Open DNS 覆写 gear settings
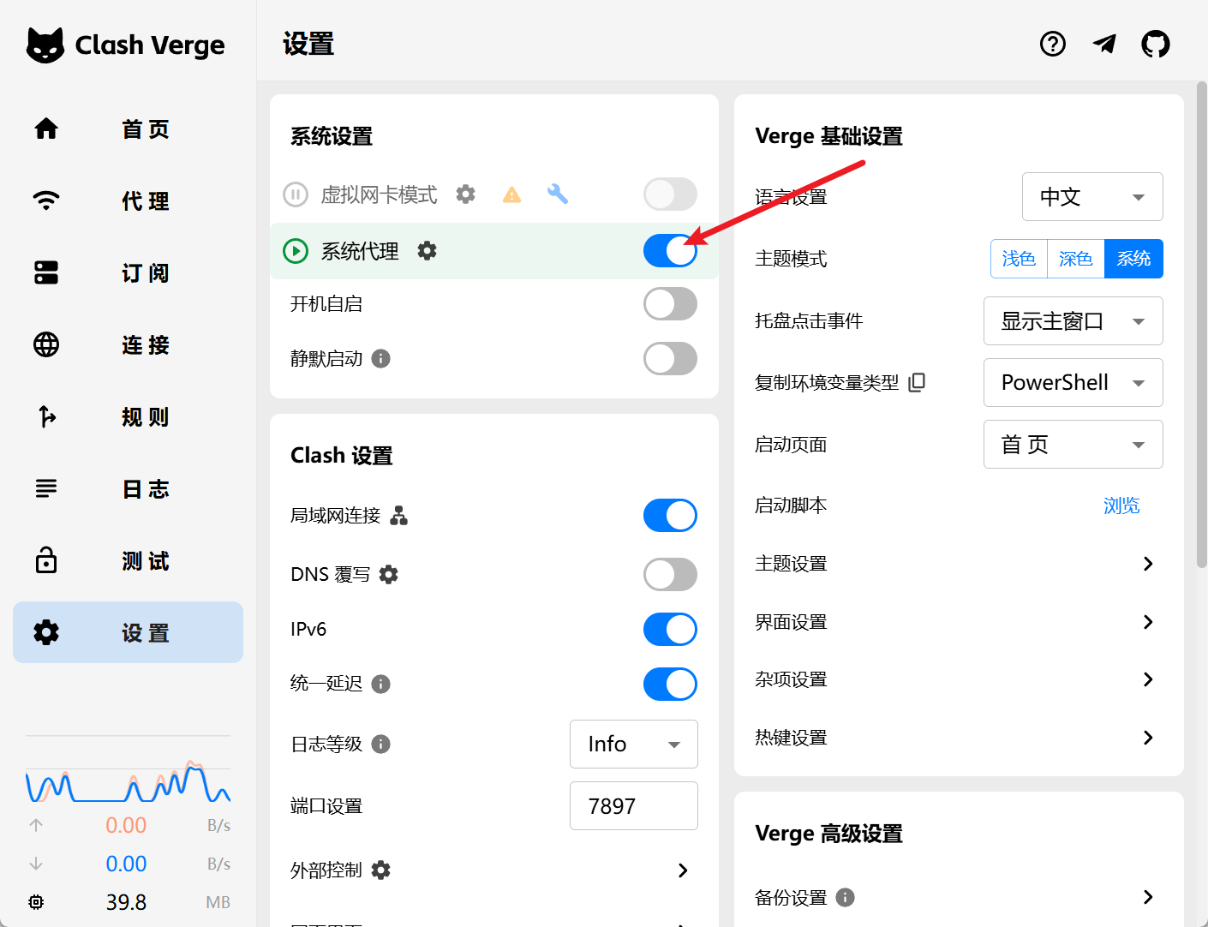1208x927 pixels. tap(388, 574)
